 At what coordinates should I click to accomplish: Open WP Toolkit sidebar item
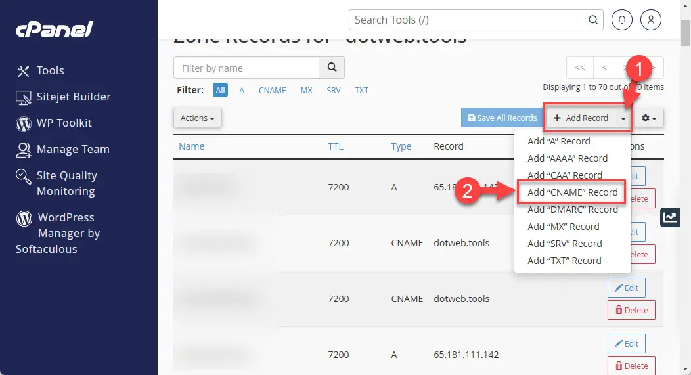pyautogui.click(x=64, y=123)
